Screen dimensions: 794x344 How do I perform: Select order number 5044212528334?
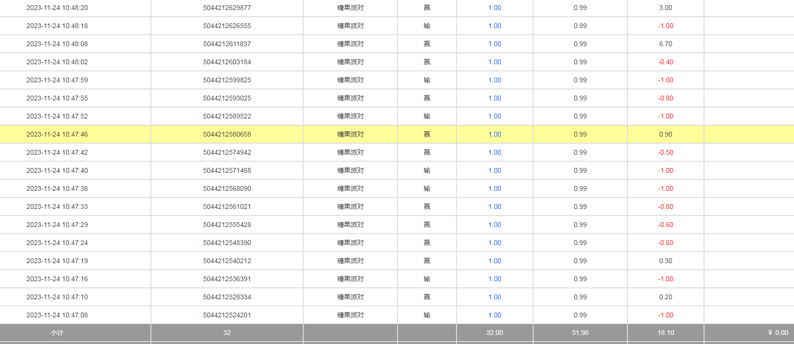click(x=227, y=297)
